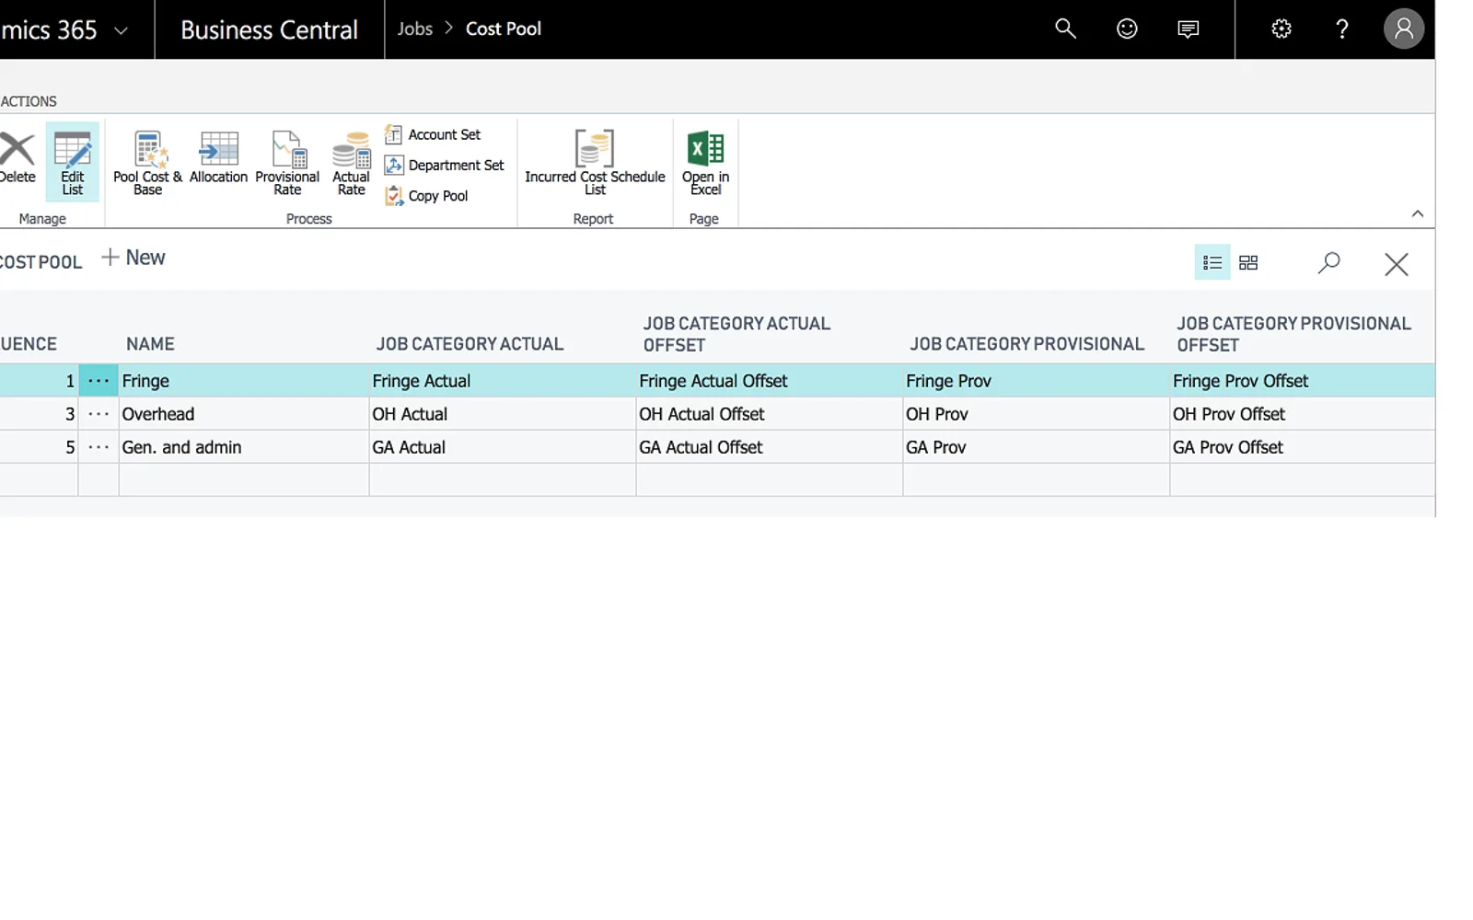Open the help question mark

pyautogui.click(x=1342, y=29)
